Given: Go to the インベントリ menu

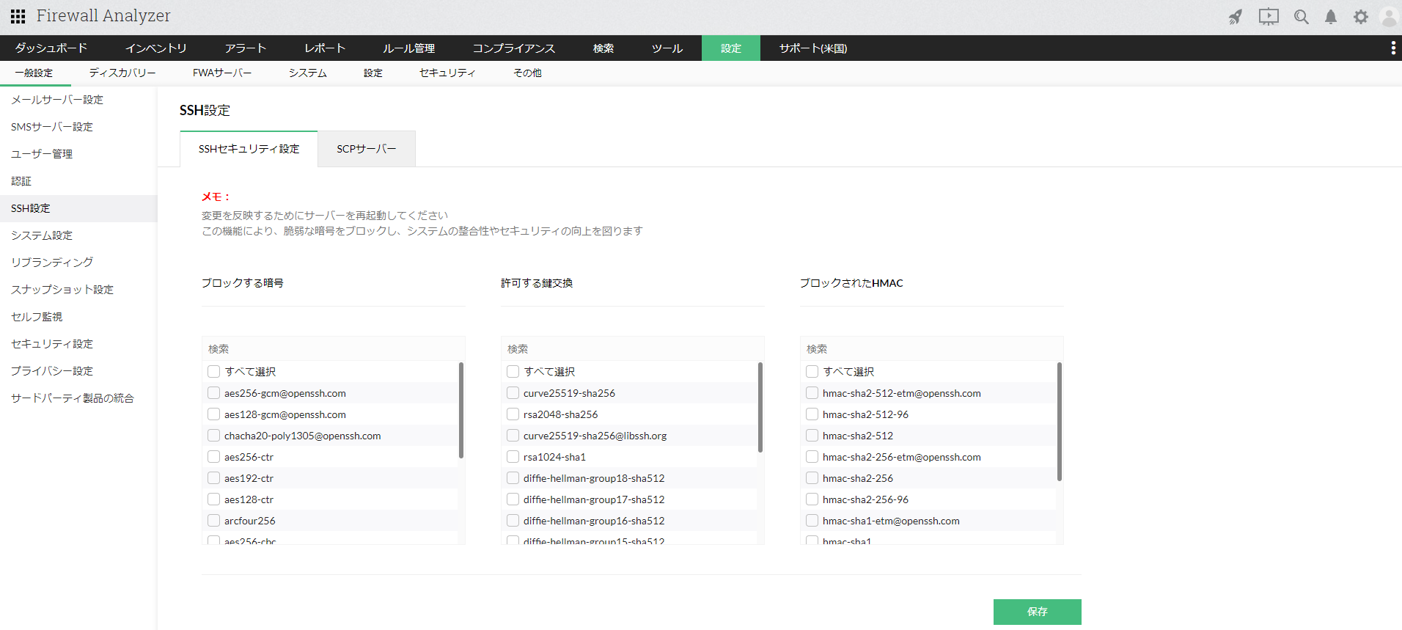Looking at the screenshot, I should point(156,48).
